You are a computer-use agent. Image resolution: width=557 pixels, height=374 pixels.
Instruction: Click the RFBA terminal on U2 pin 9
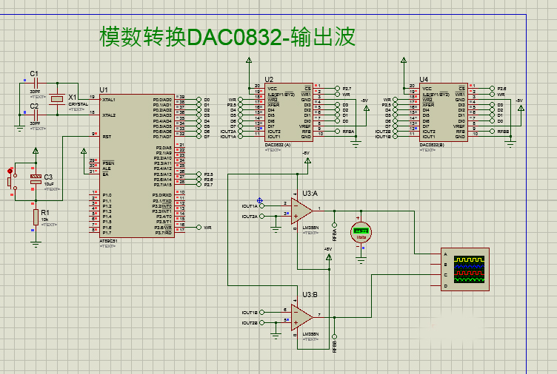coord(338,131)
